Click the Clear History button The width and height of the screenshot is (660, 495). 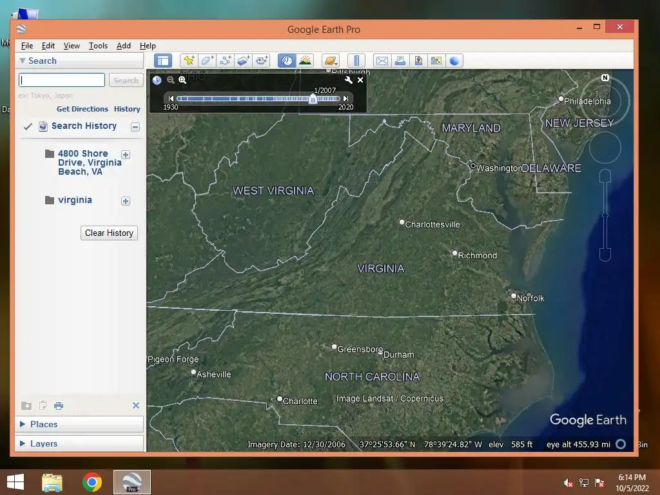[x=109, y=233]
